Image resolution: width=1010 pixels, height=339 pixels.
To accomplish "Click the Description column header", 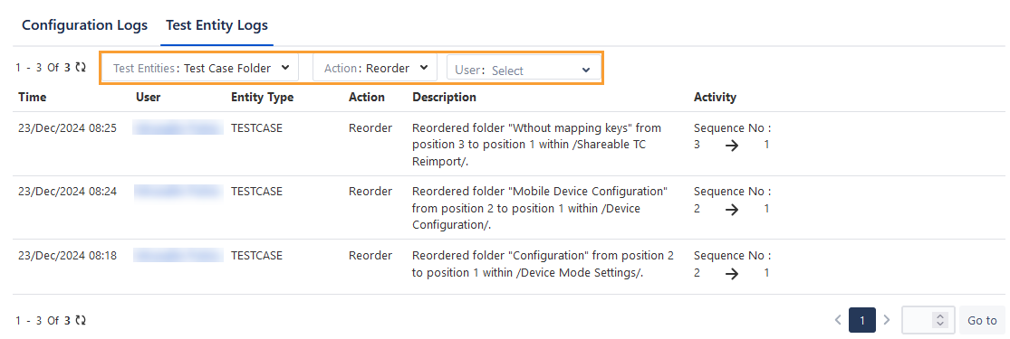I will point(444,97).
